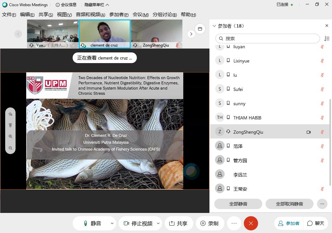Open the 音频和视频(A) menu
This screenshot has height=233, width=332.
[x=90, y=15]
